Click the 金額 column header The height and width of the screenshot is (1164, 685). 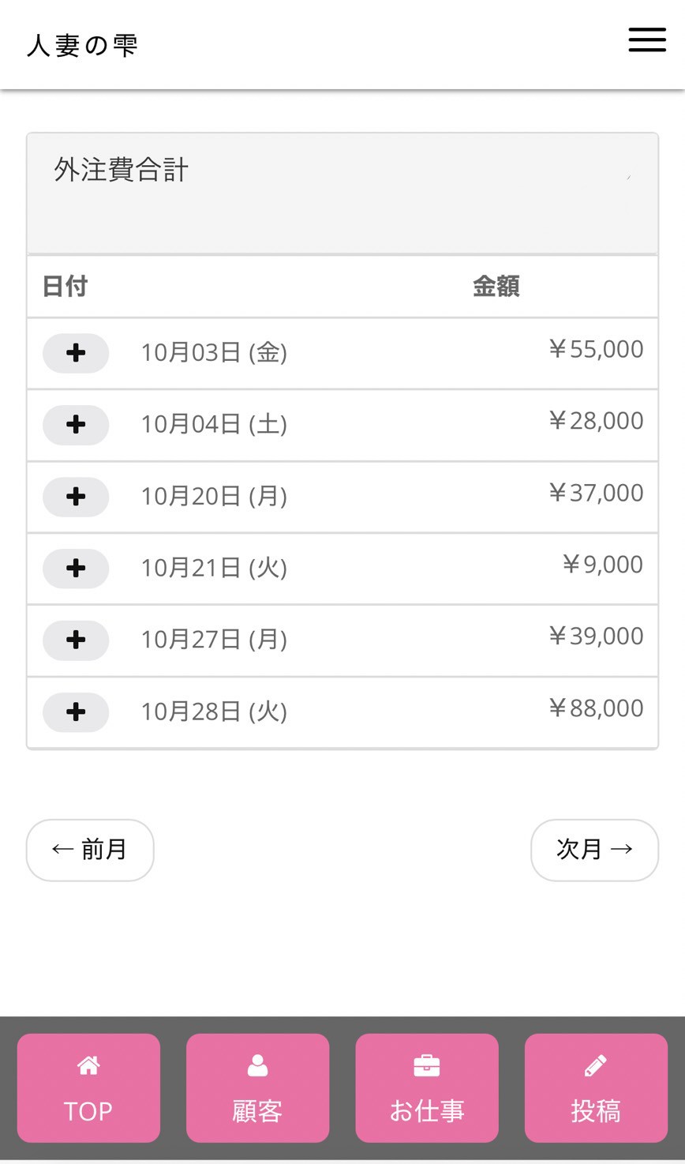(496, 286)
